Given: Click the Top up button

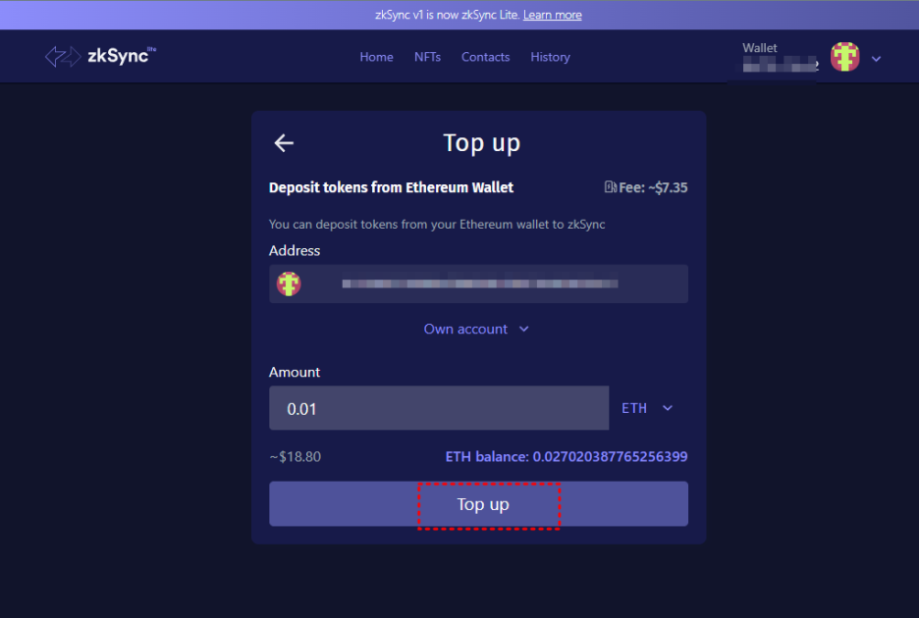Looking at the screenshot, I should pyautogui.click(x=478, y=504).
